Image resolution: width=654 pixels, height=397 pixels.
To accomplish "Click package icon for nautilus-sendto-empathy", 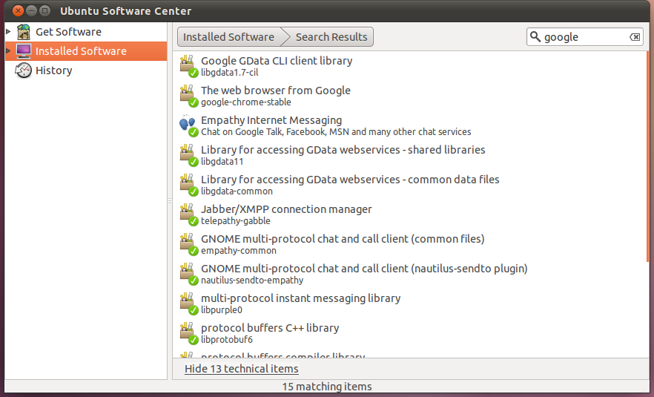I will [x=188, y=273].
